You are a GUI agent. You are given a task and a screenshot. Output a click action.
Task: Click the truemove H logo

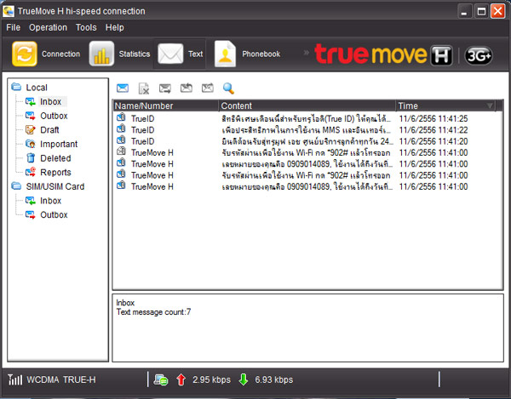click(383, 54)
